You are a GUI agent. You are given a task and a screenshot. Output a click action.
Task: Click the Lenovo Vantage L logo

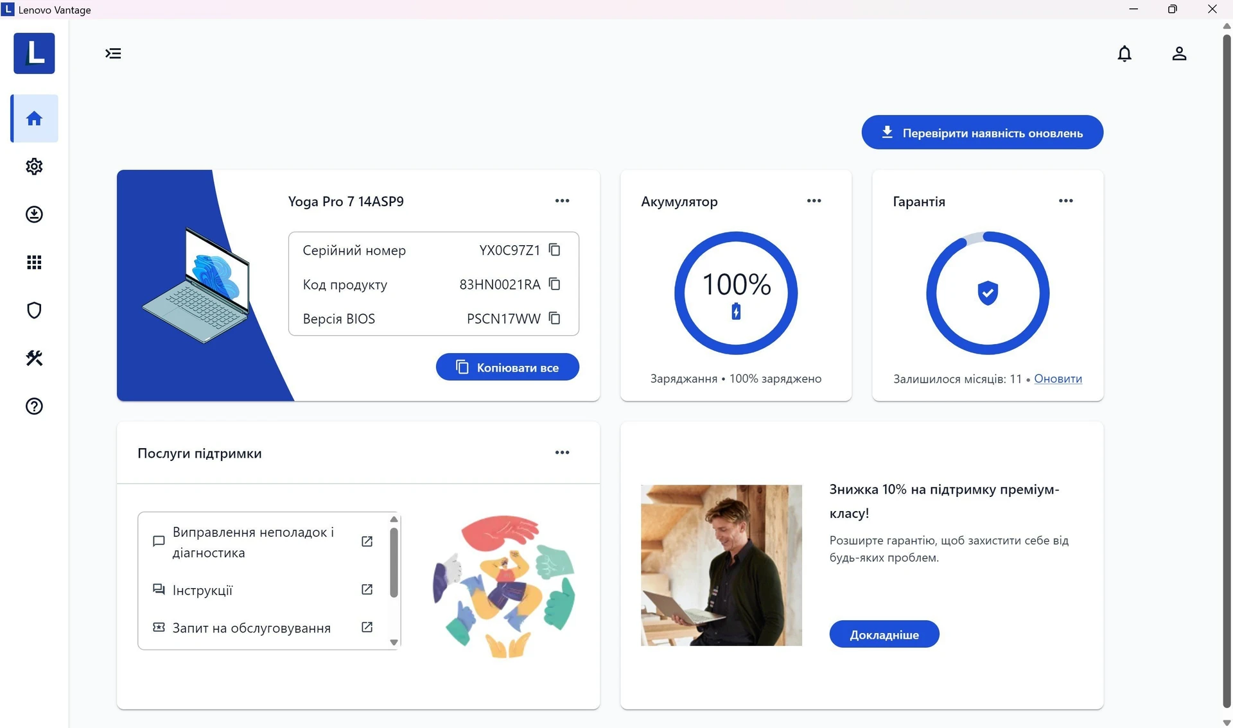tap(34, 53)
